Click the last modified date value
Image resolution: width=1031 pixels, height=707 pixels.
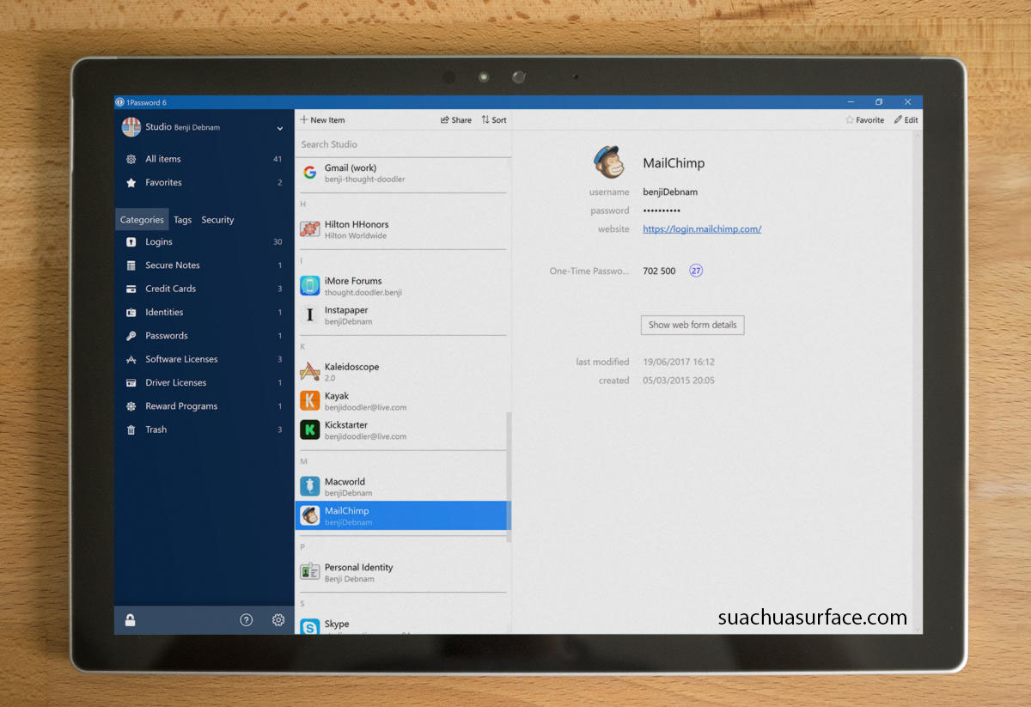(x=679, y=363)
